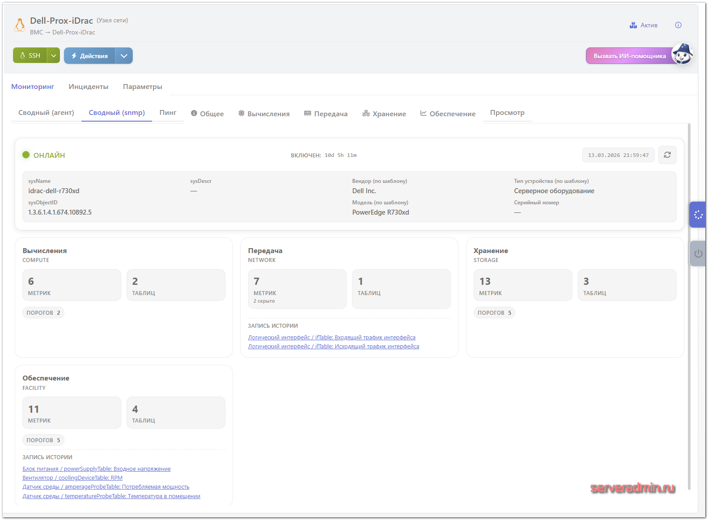
Task: Switch to the Инциденты tab
Action: 88,87
